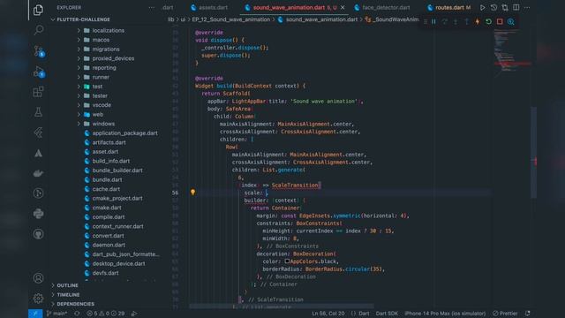Screen dimensions: 565x318
Task: Open the Python extension icon
Action: click(38, 214)
